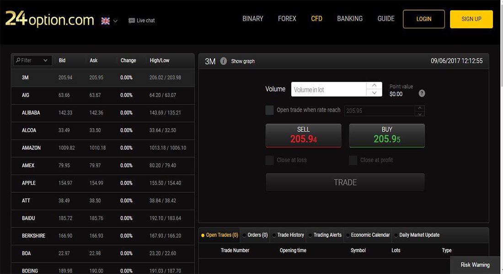The height and width of the screenshot is (274, 503).
Task: Click the Volume in lot input field
Action: click(328, 90)
